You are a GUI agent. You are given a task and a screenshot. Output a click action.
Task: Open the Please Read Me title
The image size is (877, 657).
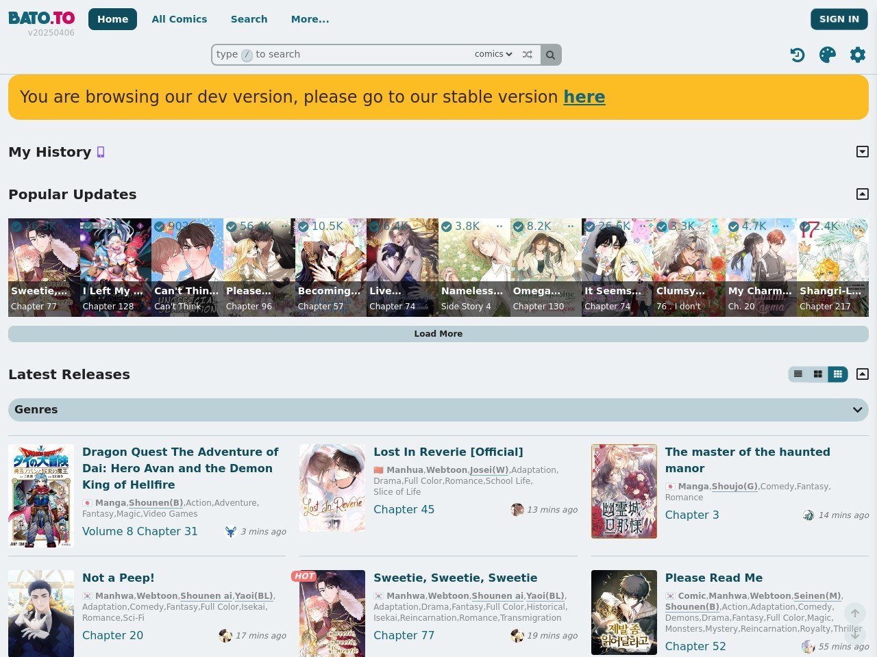(714, 578)
